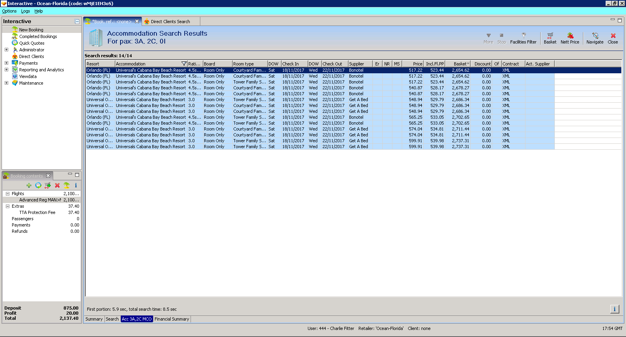Select Advanced Reg MAN flight entry
Screen dimensions: 626x337
(42, 200)
